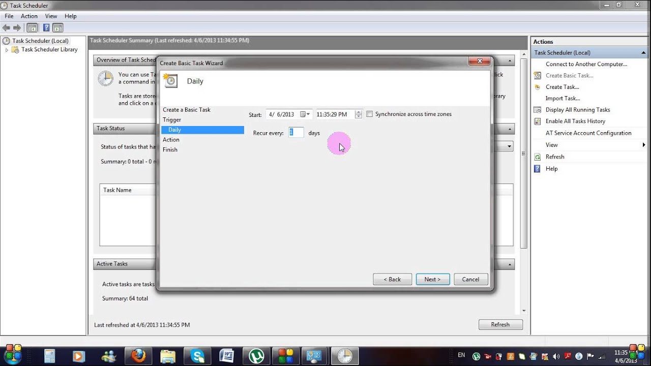
Task: Open the File menu
Action: pos(9,16)
